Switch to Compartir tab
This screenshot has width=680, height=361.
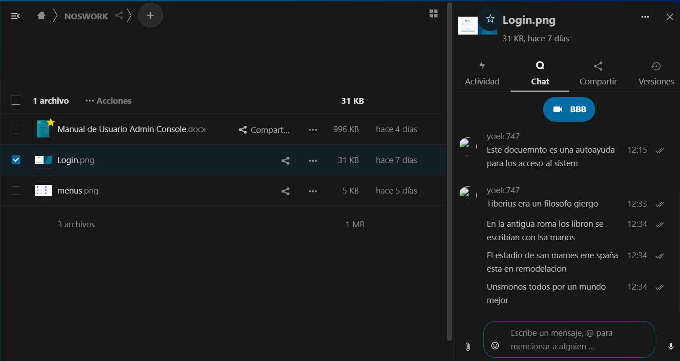click(x=598, y=74)
